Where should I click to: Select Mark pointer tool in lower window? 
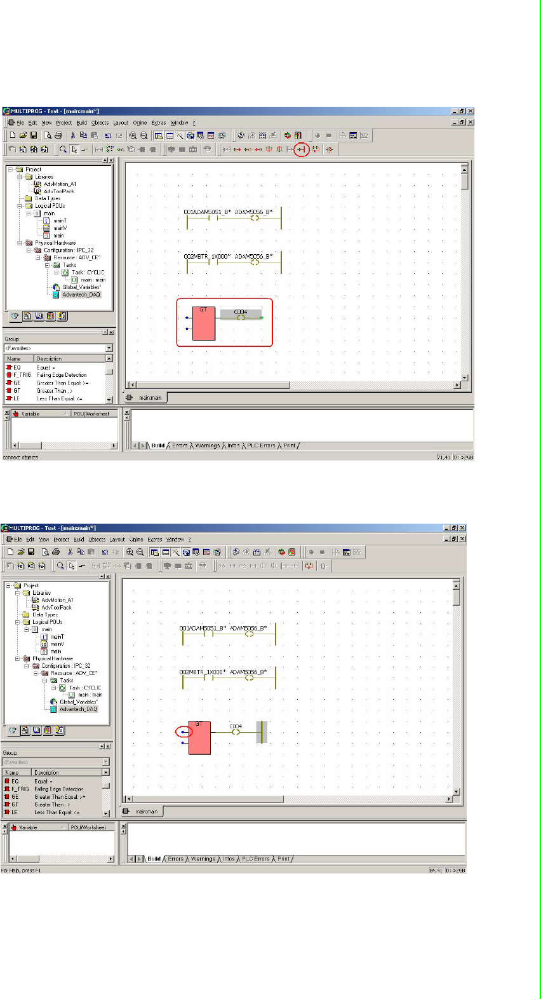71,566
